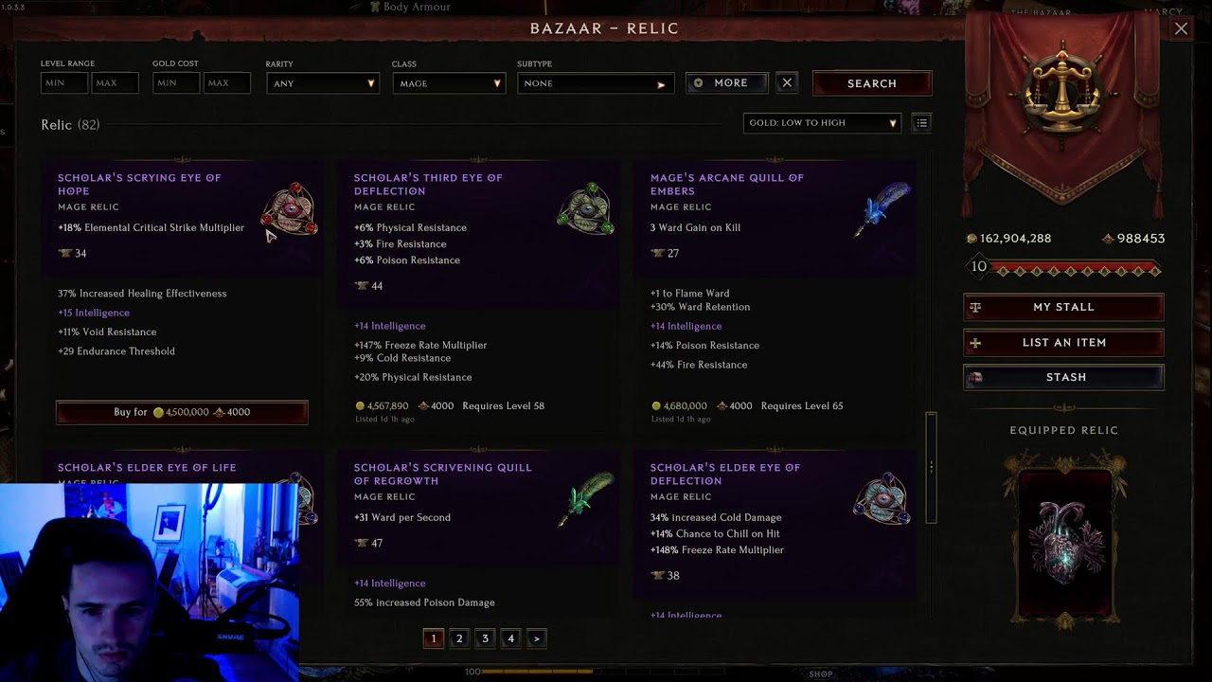Clear the filters with the X button
Image resolution: width=1212 pixels, height=682 pixels.
pyautogui.click(x=787, y=82)
